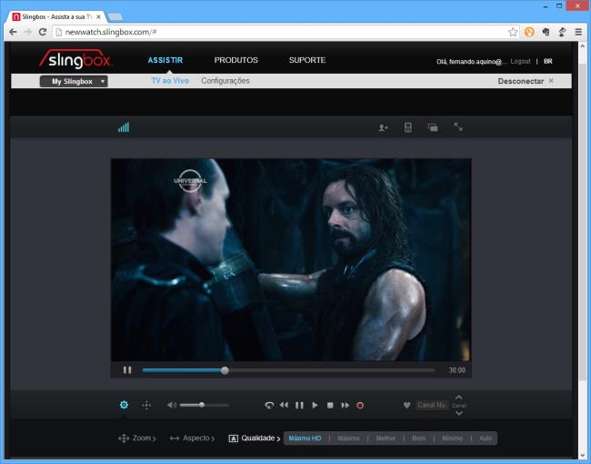Open the ASSISTIR navigation tab

(x=165, y=60)
